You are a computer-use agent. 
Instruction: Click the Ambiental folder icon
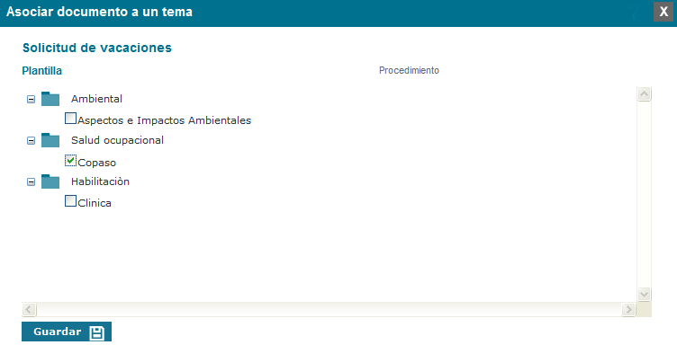click(50, 99)
